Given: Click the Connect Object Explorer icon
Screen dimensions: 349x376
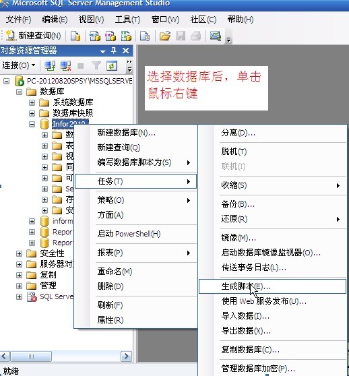Looking at the screenshot, I should pyautogui.click(x=50, y=66).
